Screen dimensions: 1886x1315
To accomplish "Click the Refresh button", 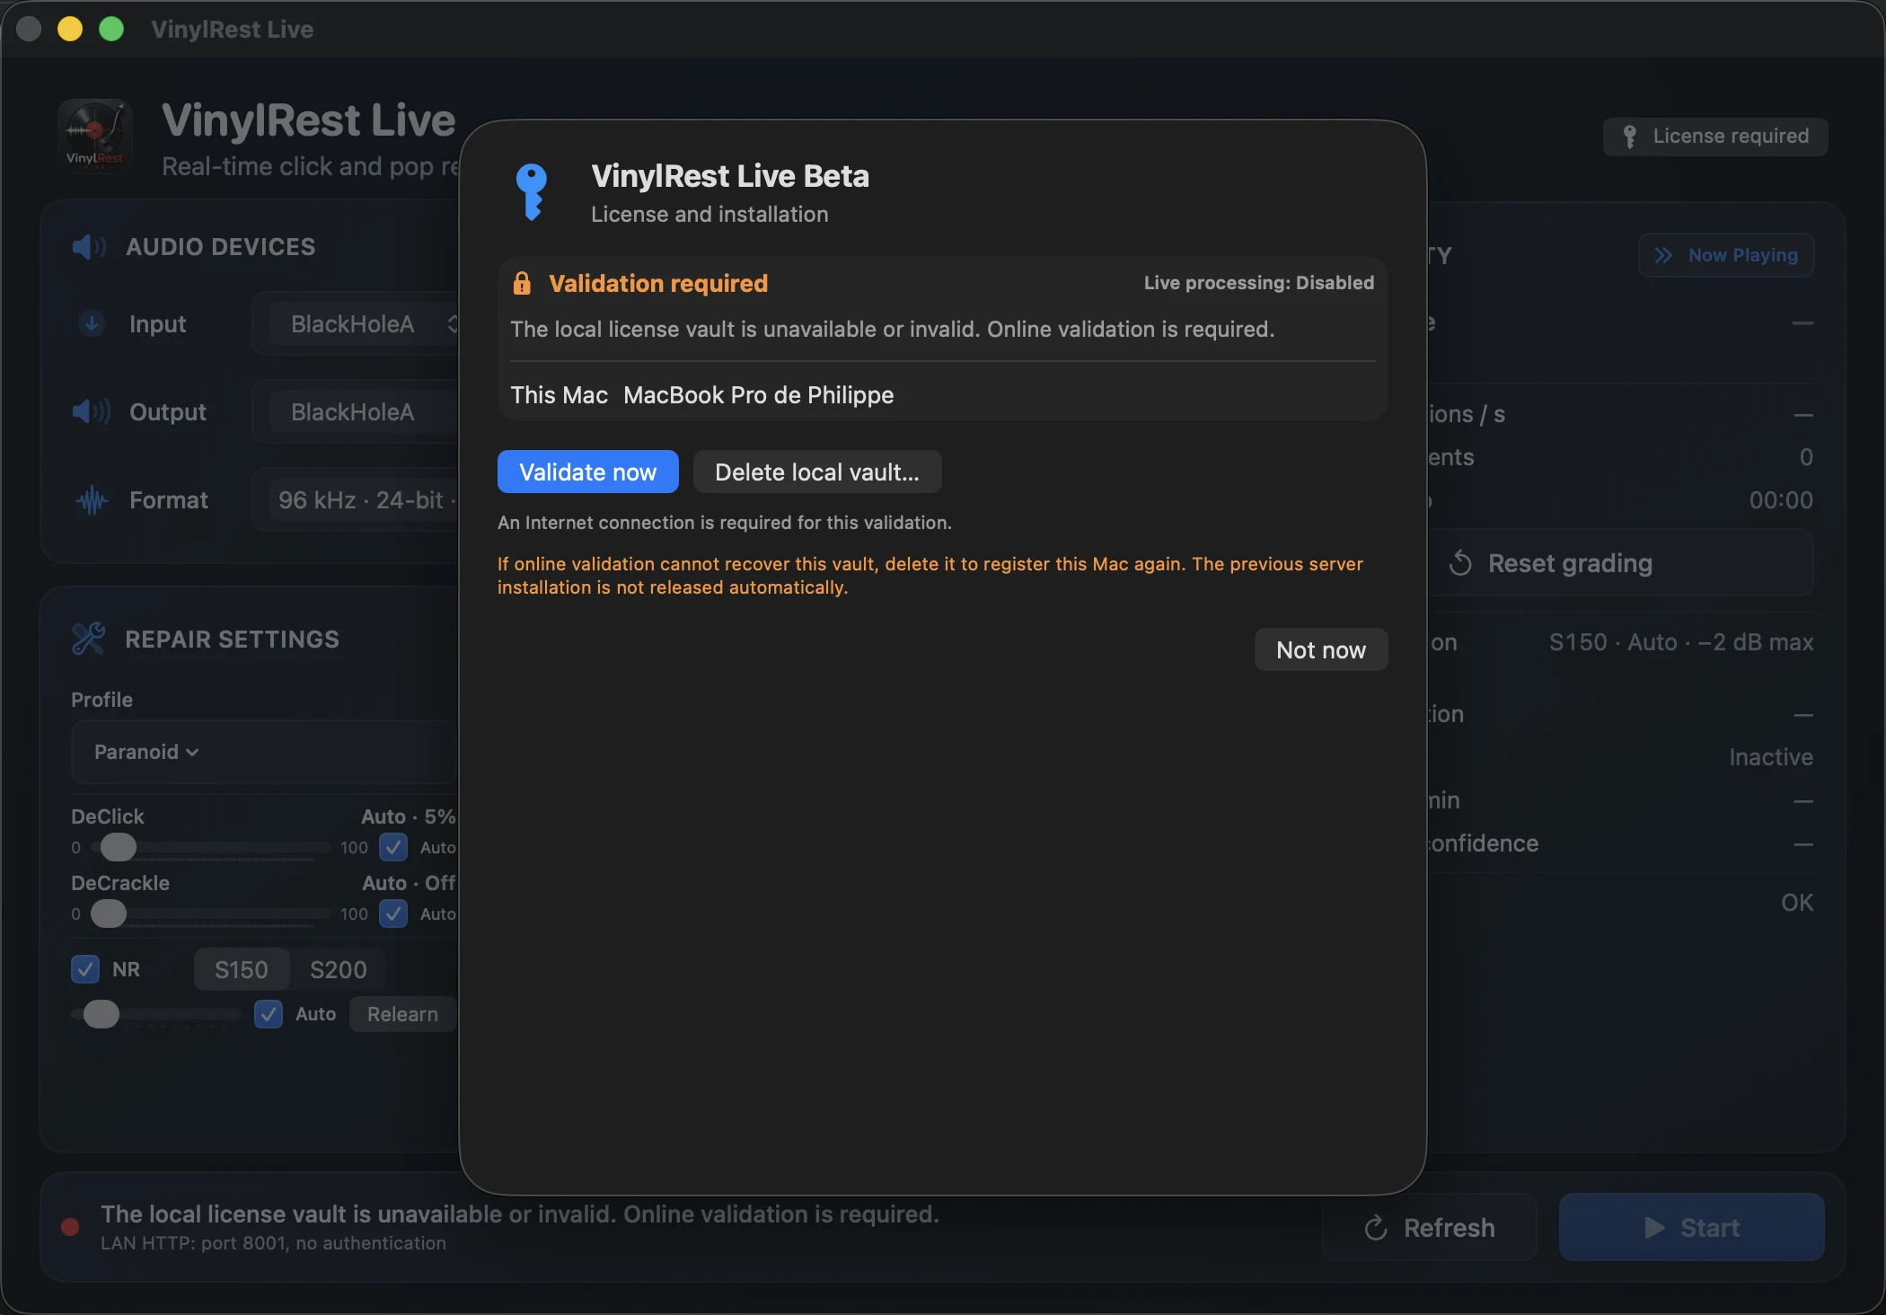I will pos(1430,1228).
